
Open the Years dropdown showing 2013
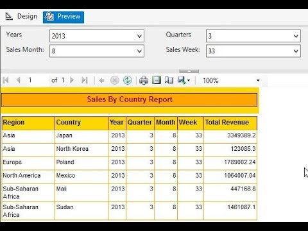coord(97,36)
